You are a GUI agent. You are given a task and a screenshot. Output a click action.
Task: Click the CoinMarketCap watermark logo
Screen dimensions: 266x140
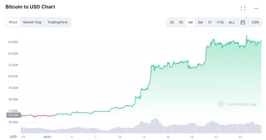[237, 104]
